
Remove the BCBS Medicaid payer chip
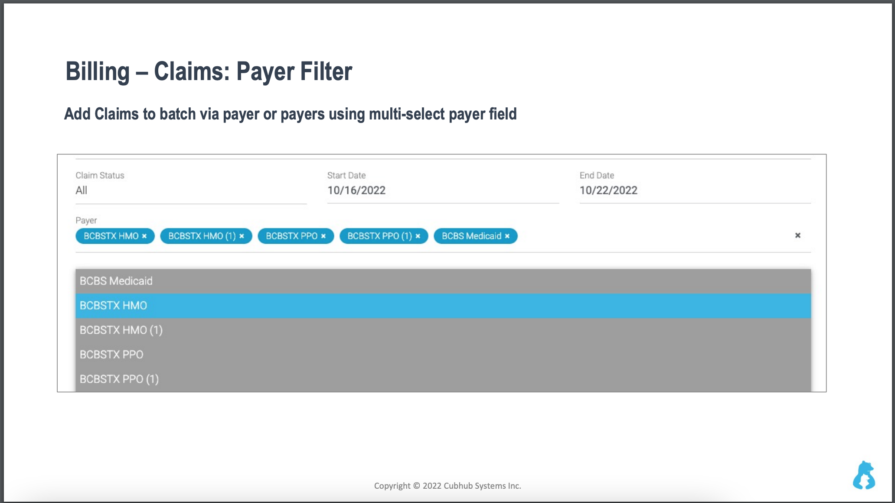coord(507,236)
